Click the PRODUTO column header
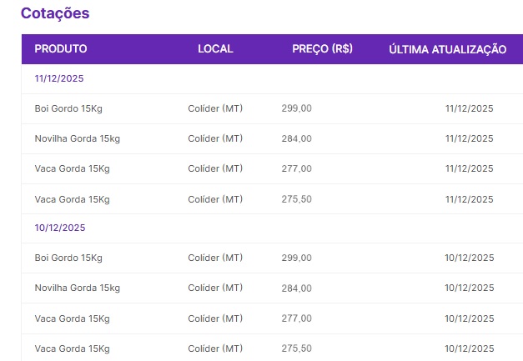The image size is (523, 361). [61, 49]
